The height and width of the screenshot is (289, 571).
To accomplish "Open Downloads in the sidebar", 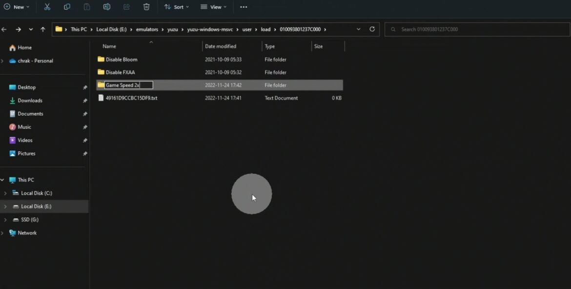I will (30, 101).
